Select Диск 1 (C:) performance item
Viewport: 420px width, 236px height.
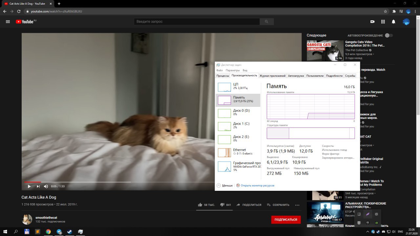click(238, 126)
